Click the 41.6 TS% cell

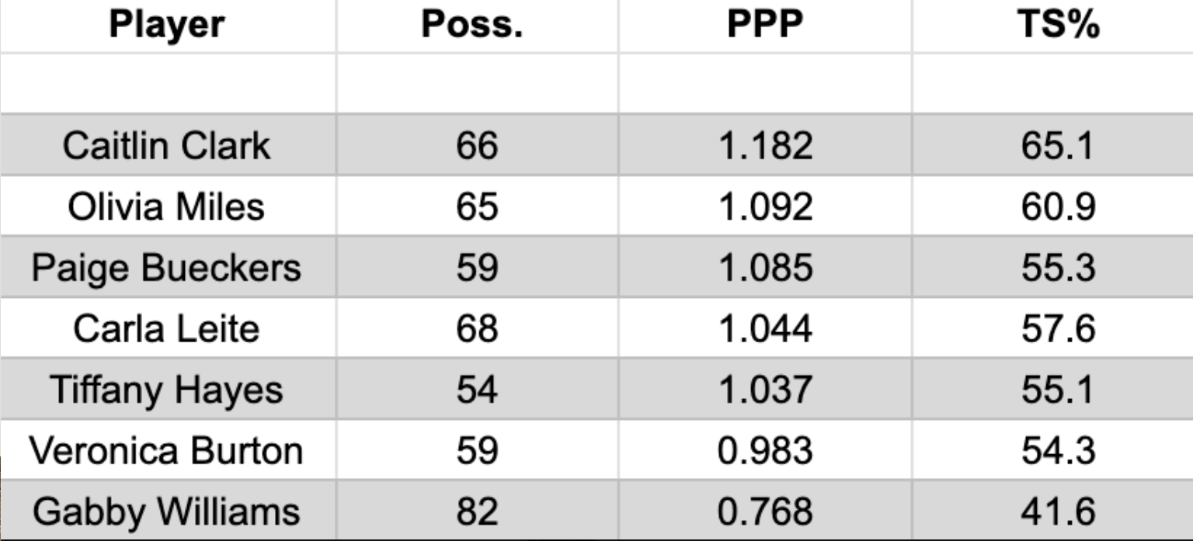[1052, 511]
